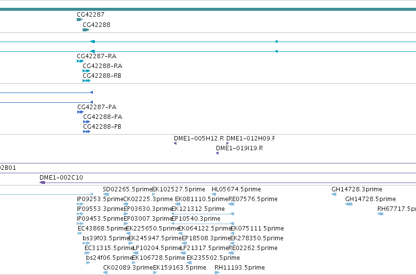Click the EK121312.5prime spliced EST line

(x=203, y=214)
